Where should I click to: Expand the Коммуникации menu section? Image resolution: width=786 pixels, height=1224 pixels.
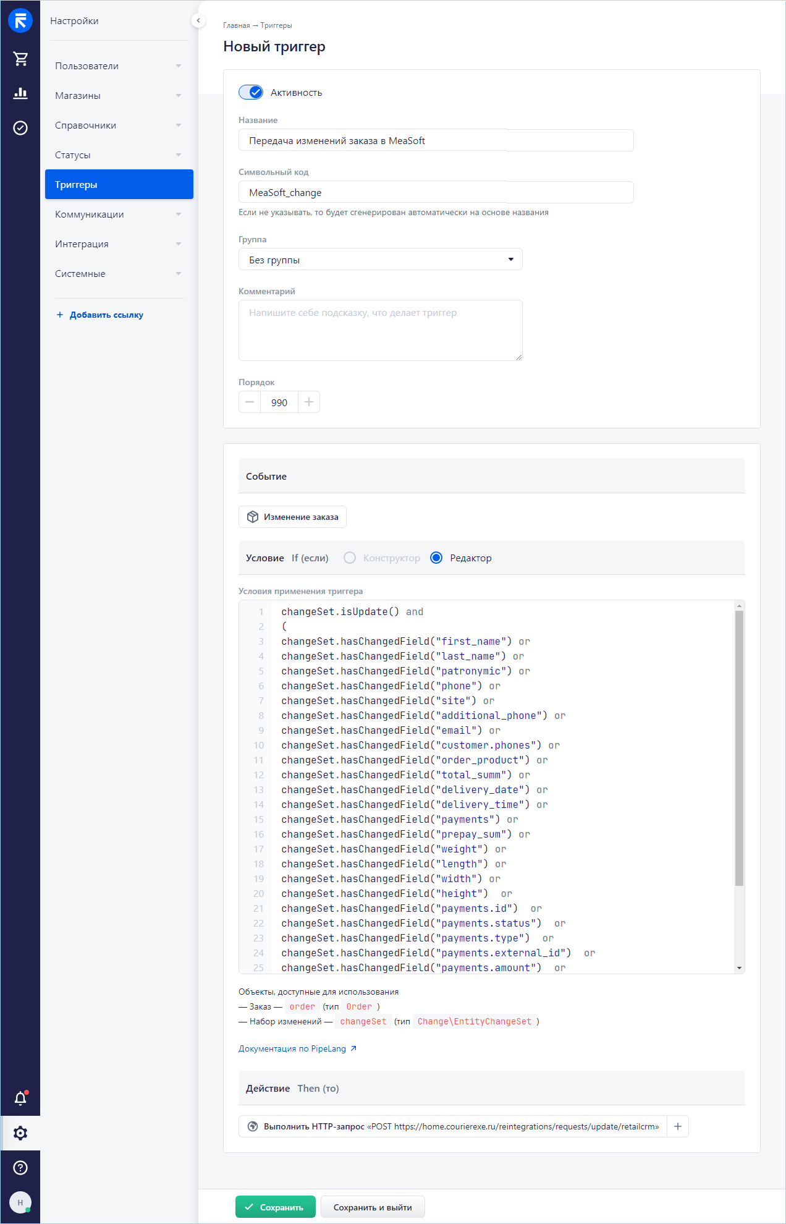(x=119, y=215)
